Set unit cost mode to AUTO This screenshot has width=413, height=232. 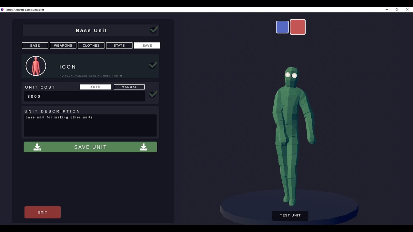click(95, 87)
